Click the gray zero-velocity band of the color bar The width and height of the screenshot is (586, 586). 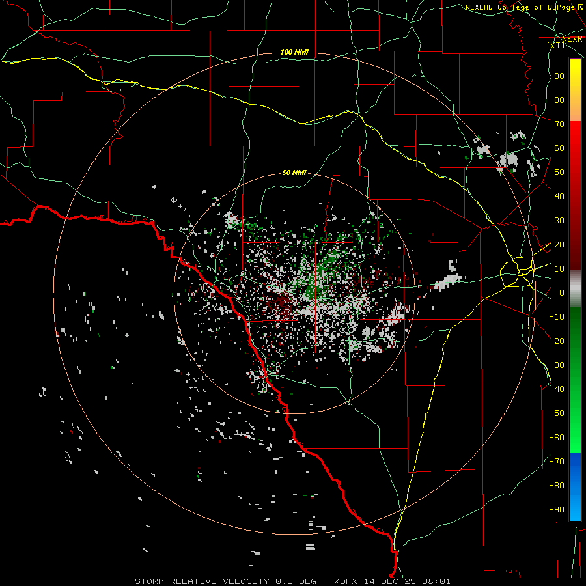pyautogui.click(x=575, y=288)
